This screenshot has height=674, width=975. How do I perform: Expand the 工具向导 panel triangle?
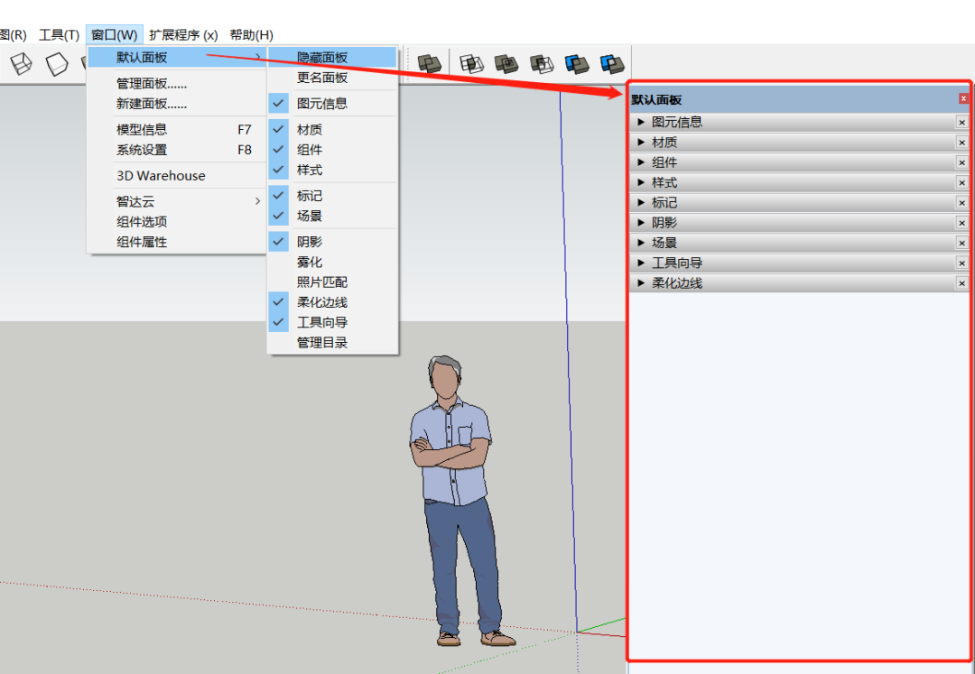(x=641, y=263)
